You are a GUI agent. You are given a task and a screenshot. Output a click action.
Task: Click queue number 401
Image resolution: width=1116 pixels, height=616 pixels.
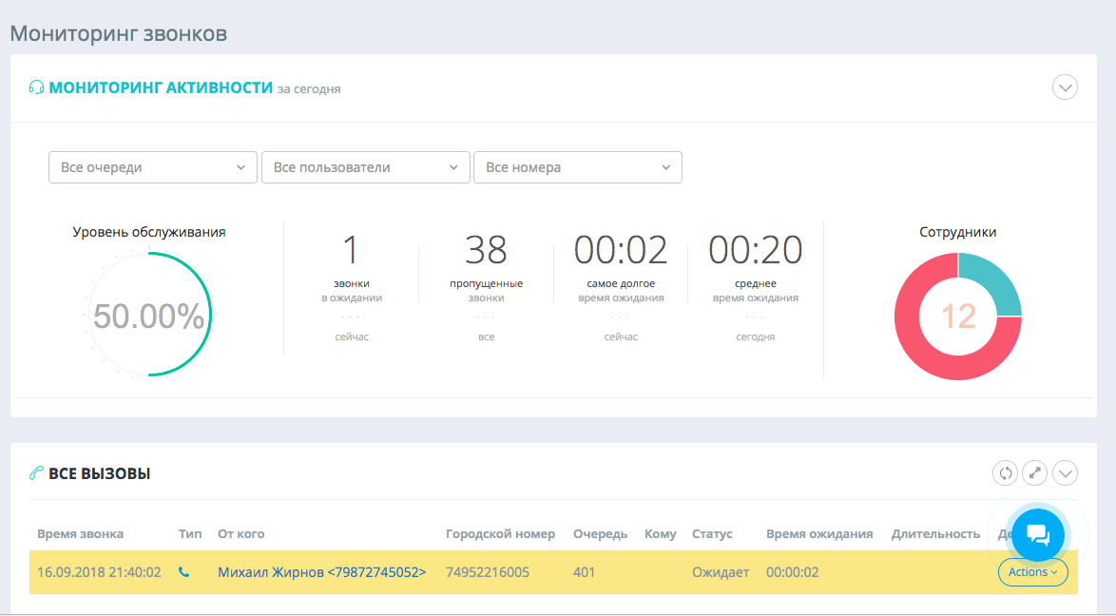[584, 572]
